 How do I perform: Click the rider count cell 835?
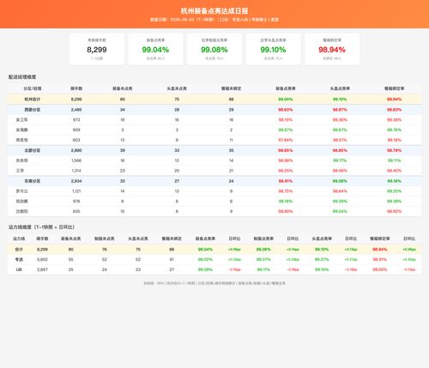point(76,212)
